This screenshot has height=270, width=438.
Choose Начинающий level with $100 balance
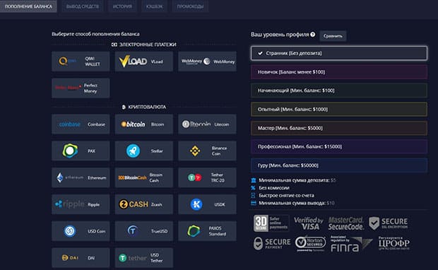tap(339, 90)
